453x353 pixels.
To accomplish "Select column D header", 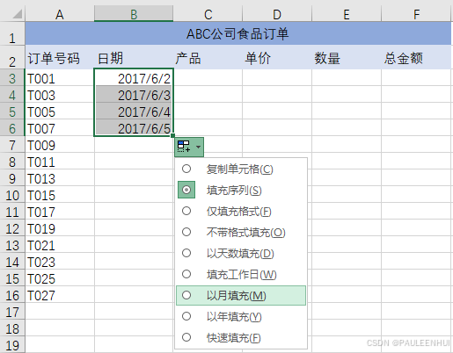I will pos(277,14).
